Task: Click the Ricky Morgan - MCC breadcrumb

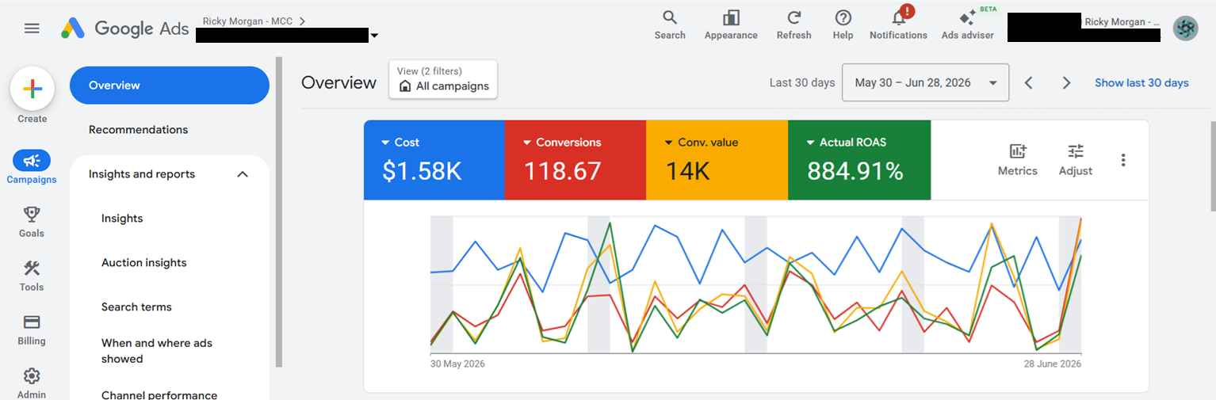Action: pos(247,21)
